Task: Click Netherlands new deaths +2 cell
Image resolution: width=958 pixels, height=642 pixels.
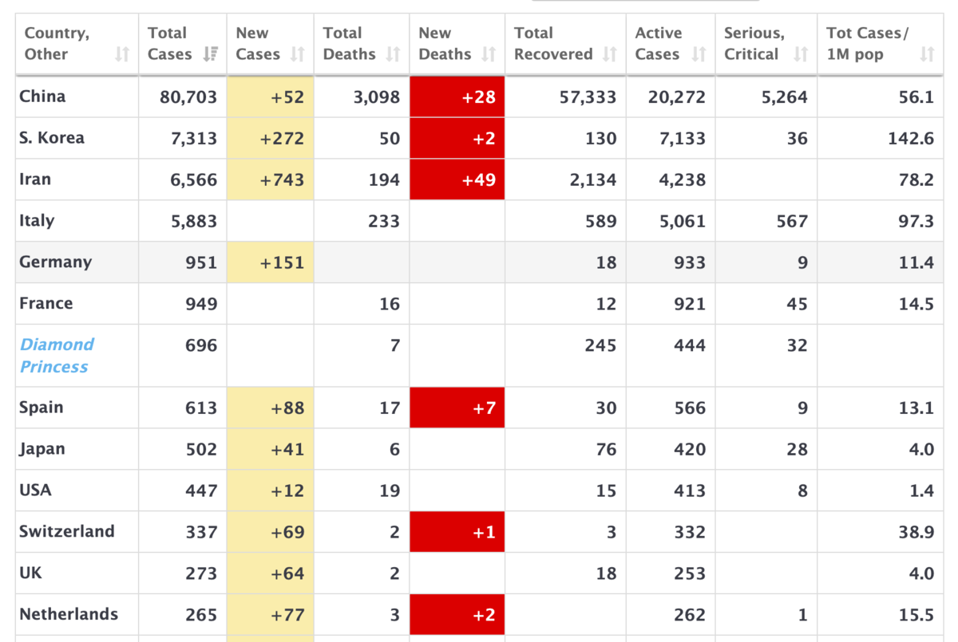Action: pyautogui.click(x=457, y=615)
